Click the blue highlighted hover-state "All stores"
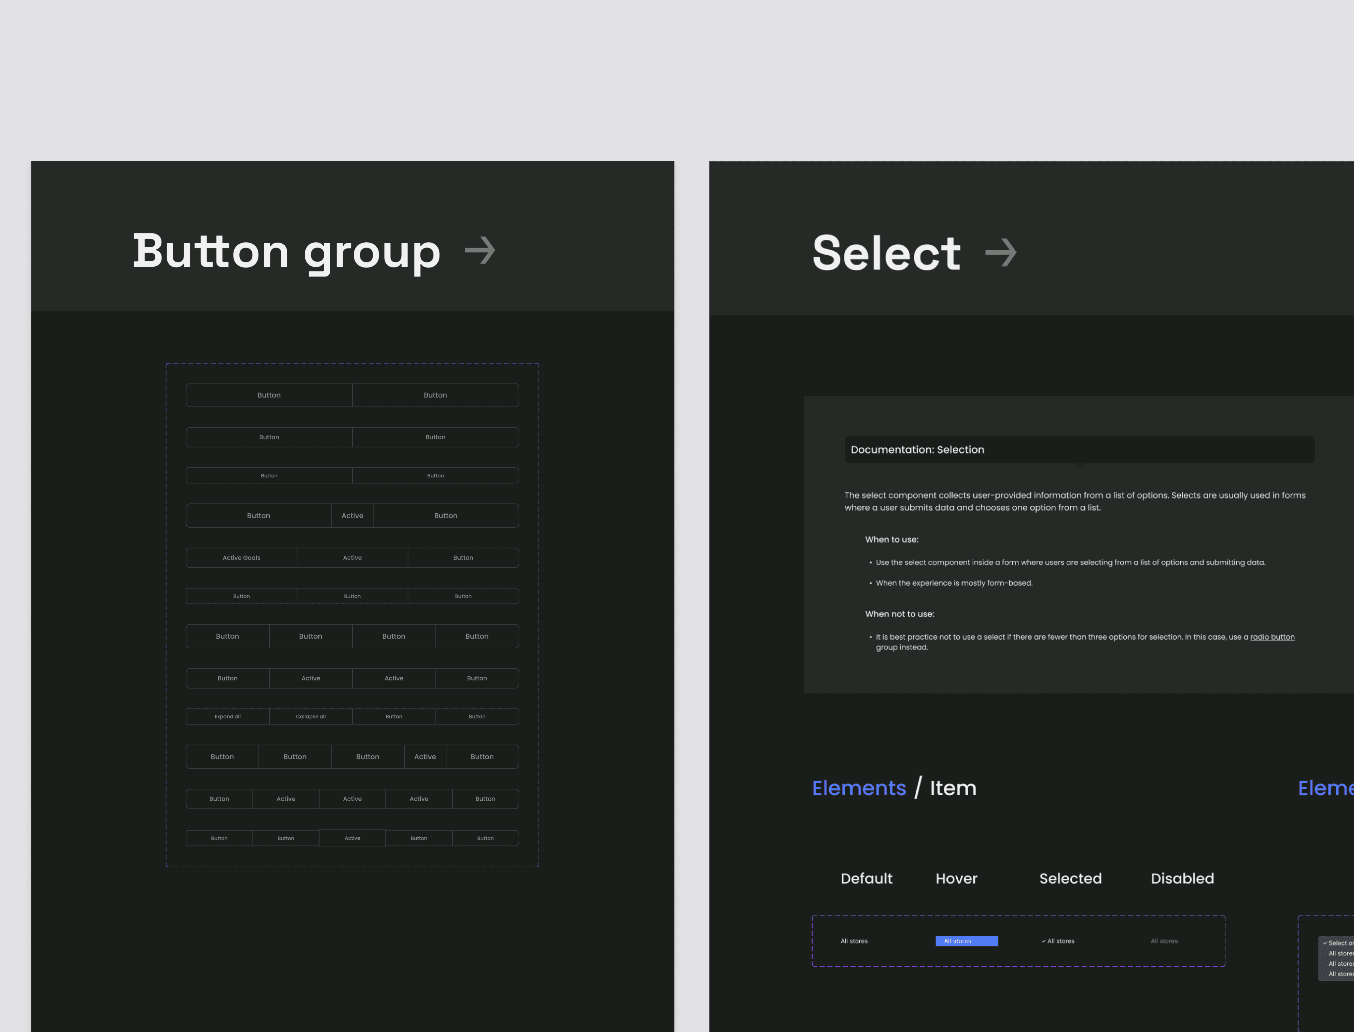Screen dimensions: 1354x1032 point(966,940)
